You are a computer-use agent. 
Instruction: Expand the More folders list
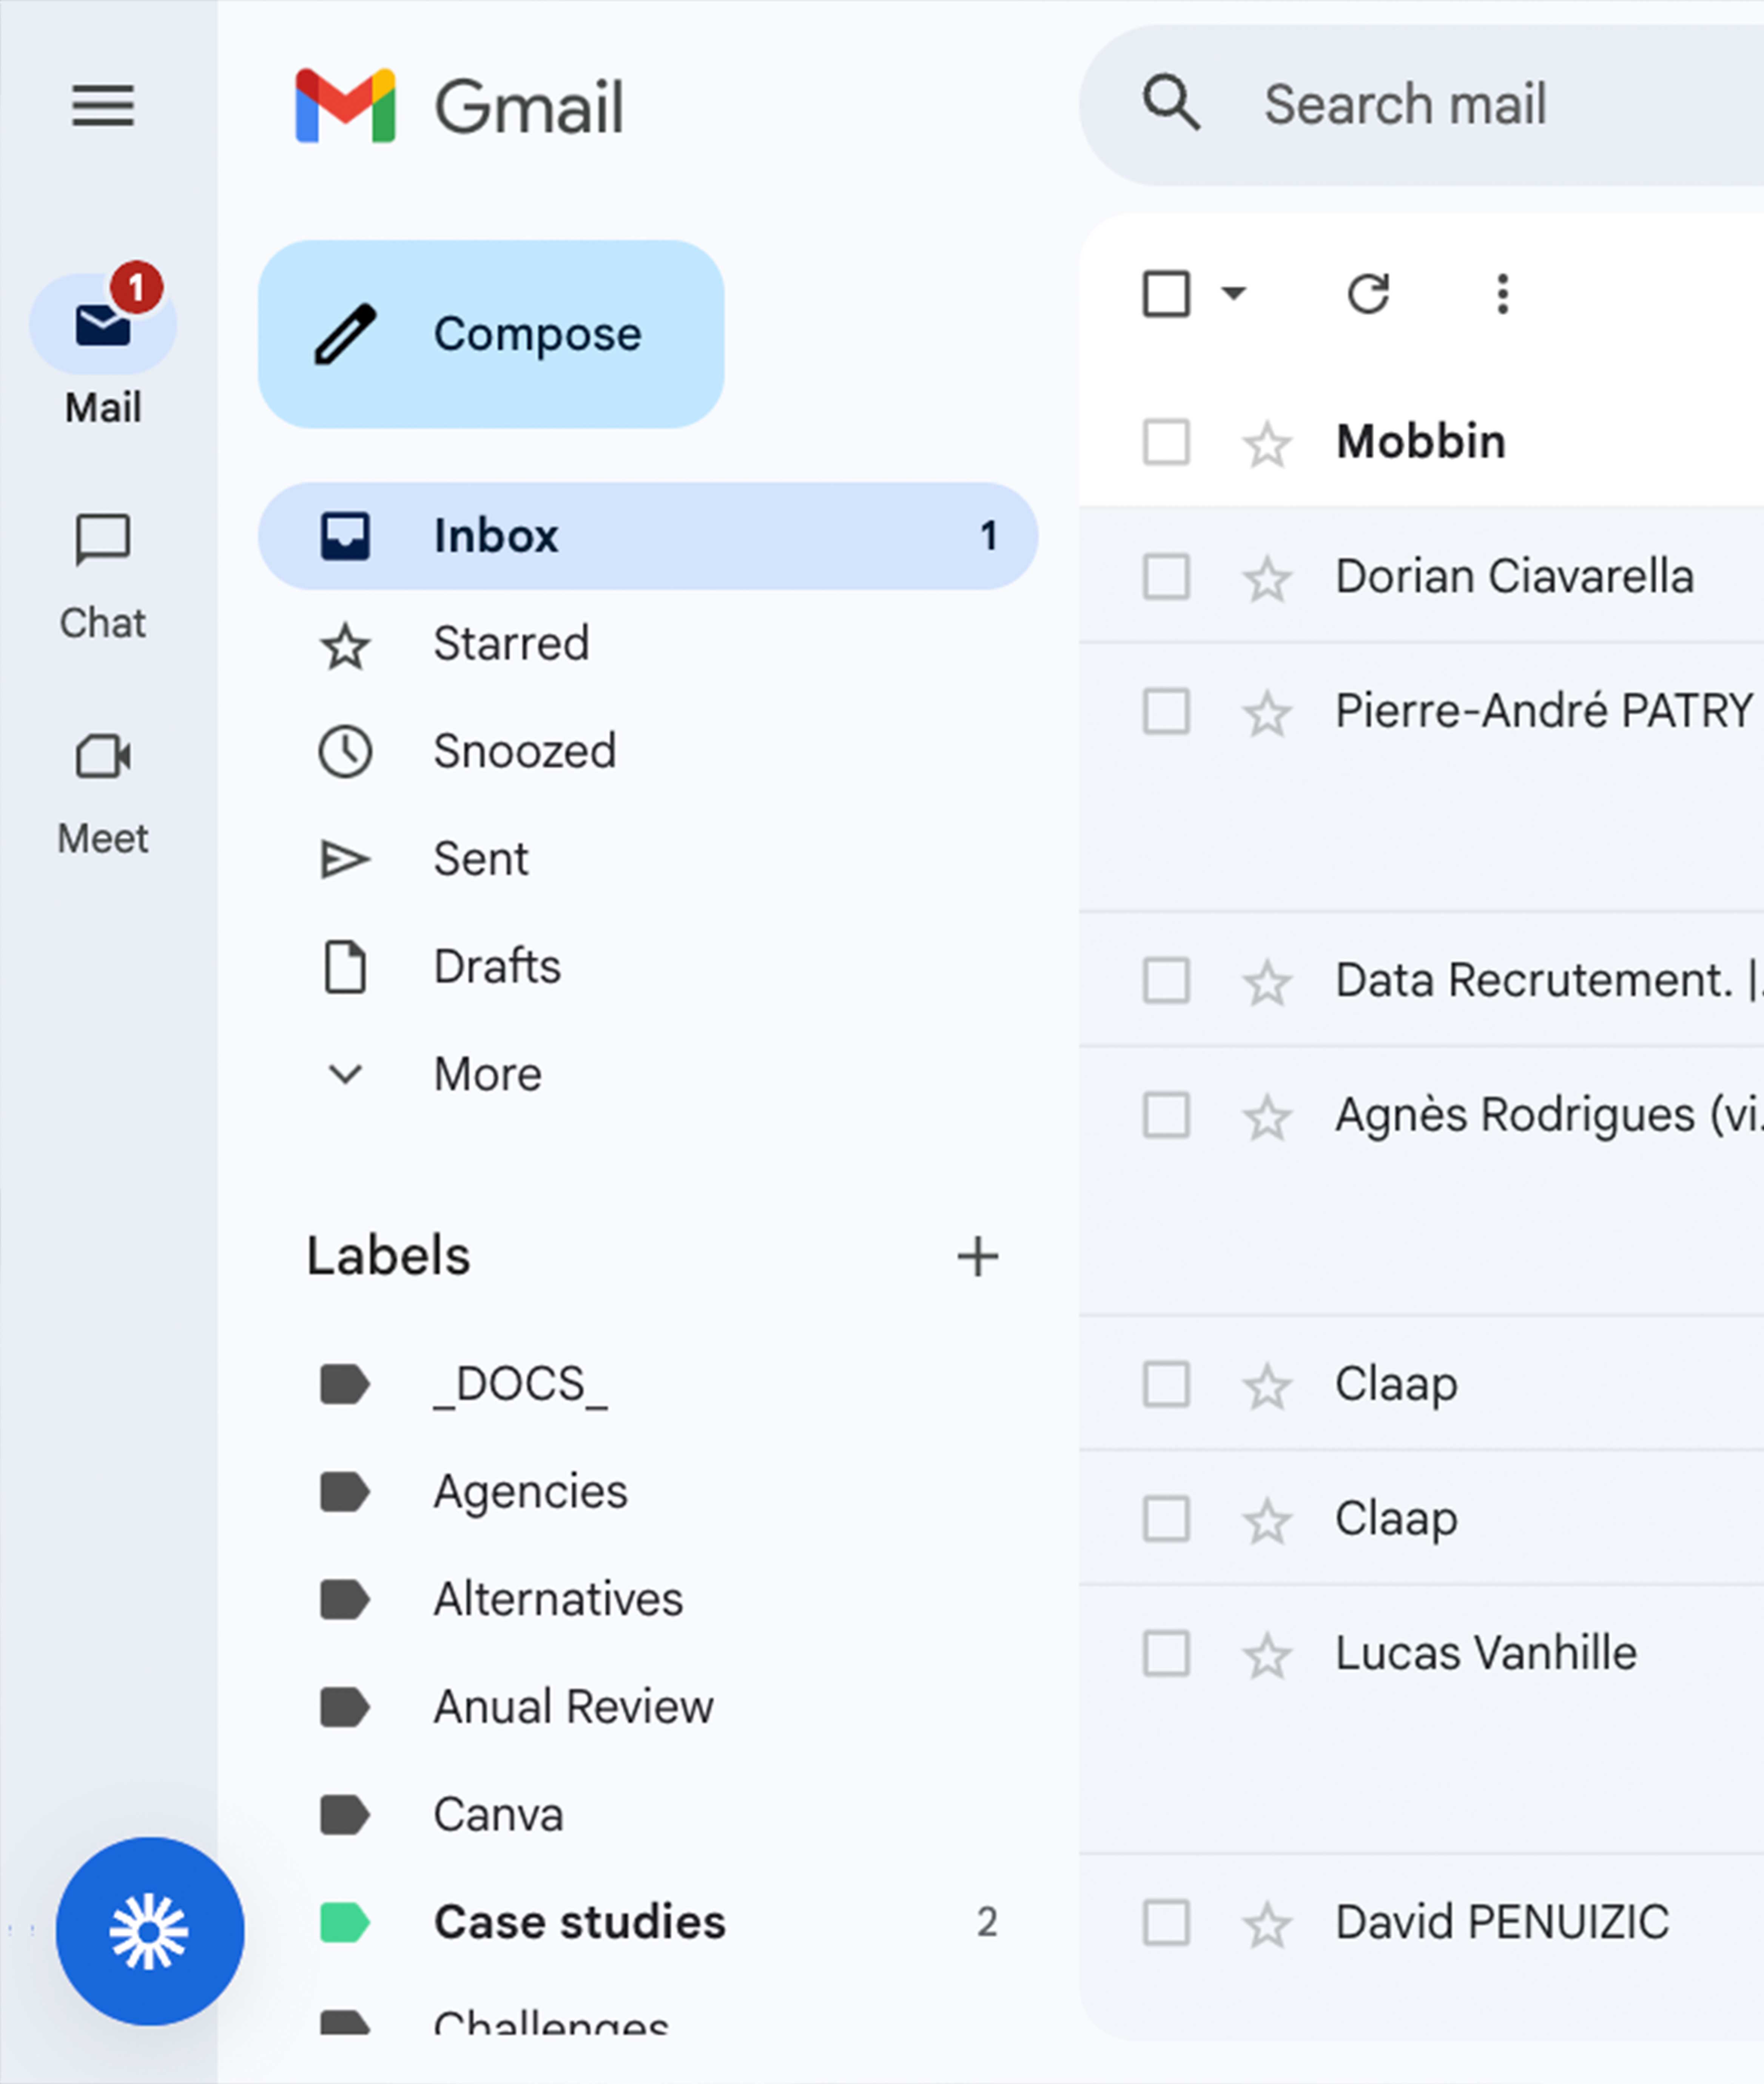pos(487,1074)
